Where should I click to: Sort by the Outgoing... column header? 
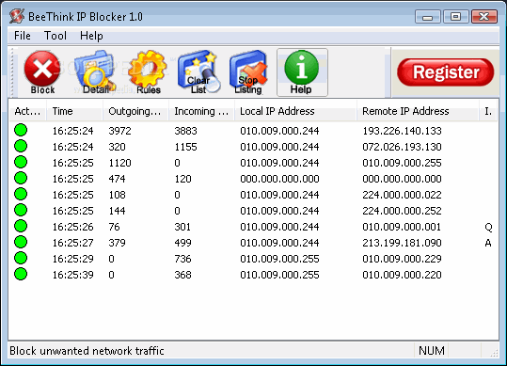[135, 111]
